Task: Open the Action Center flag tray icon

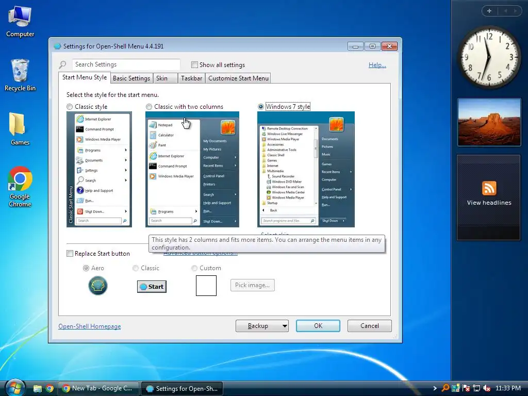Action: point(466,388)
